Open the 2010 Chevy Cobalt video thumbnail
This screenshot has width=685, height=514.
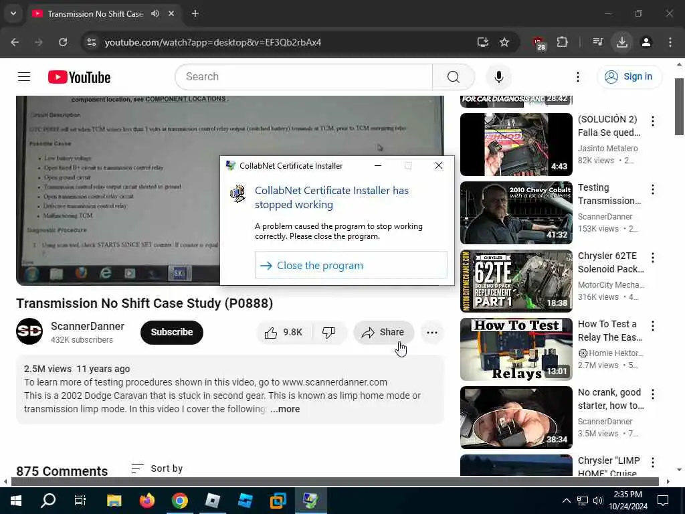click(516, 213)
